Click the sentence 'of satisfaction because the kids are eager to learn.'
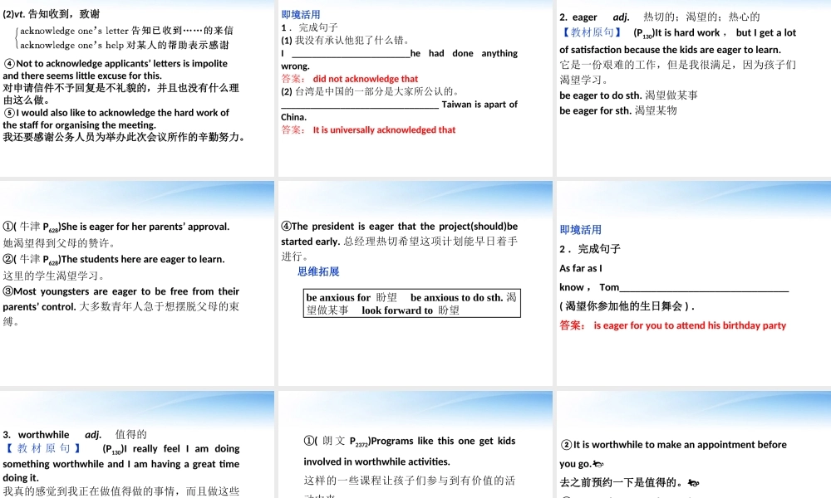 670,50
